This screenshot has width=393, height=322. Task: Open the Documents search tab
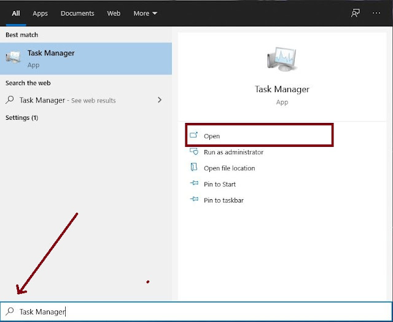[77, 14]
